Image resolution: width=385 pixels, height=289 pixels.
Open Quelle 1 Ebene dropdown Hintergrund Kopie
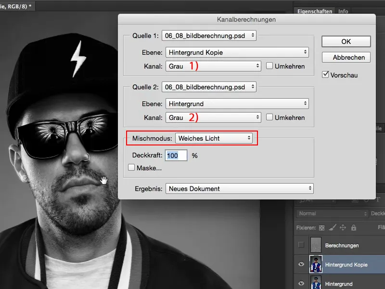(237, 53)
